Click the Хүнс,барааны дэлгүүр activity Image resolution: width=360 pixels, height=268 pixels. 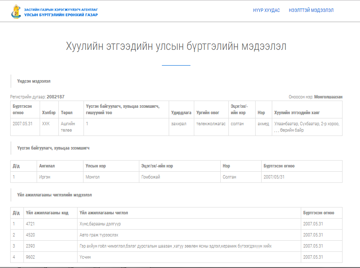[x=100, y=224]
